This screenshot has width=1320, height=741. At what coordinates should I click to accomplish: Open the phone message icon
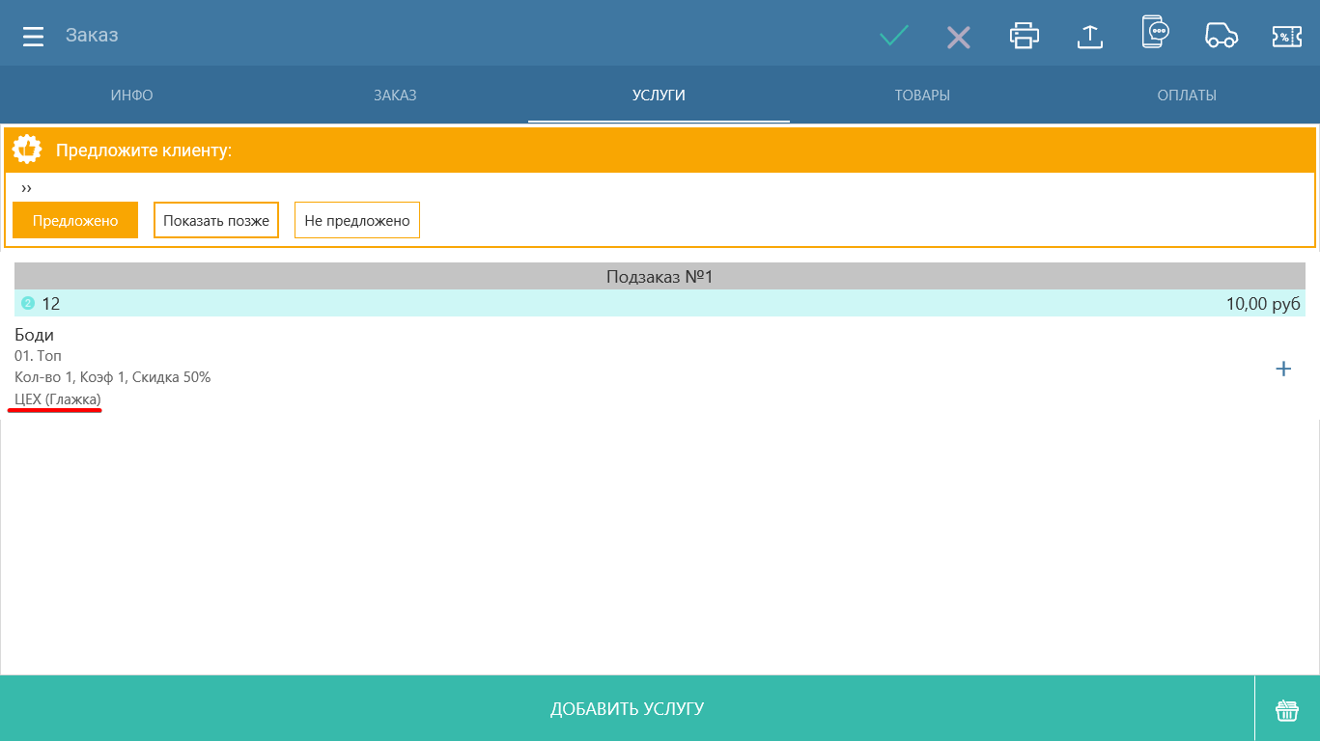(1156, 33)
